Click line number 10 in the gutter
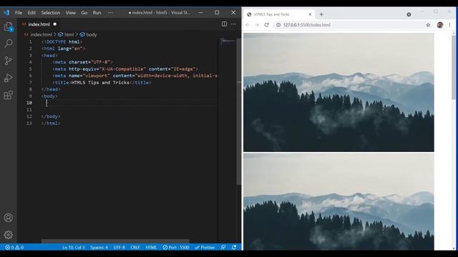Viewport: 458px width, 257px height. click(x=29, y=103)
